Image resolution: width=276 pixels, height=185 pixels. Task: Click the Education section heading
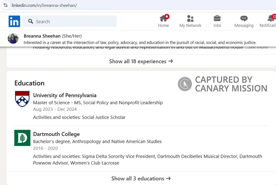pos(29,83)
